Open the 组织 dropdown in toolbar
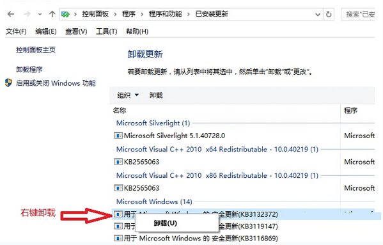Image resolution: width=383 pixels, height=245 pixels. click(128, 95)
